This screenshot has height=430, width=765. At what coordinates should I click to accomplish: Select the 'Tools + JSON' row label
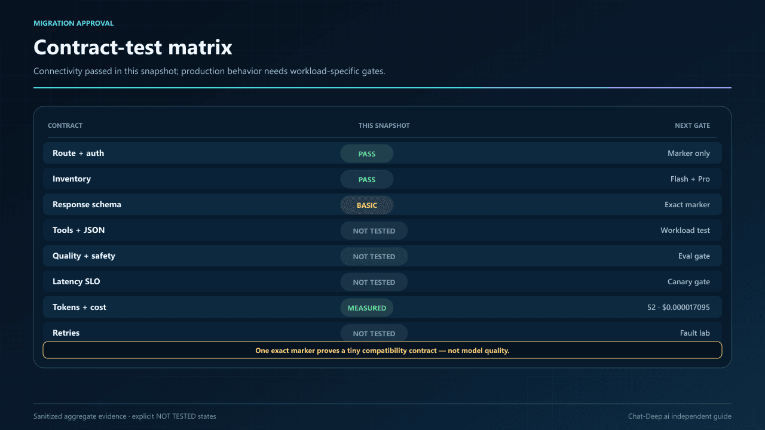[x=79, y=230]
